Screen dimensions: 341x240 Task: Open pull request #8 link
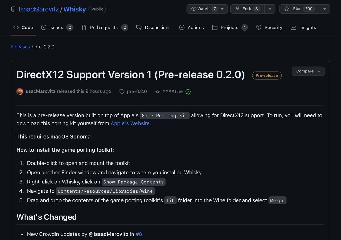tap(139, 234)
